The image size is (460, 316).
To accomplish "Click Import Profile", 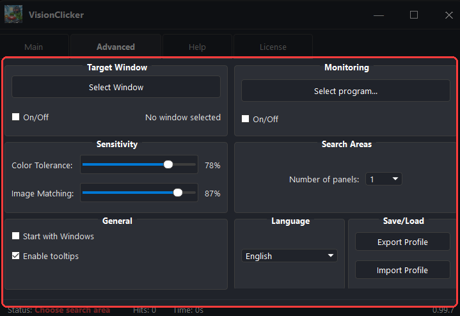I will coord(402,270).
